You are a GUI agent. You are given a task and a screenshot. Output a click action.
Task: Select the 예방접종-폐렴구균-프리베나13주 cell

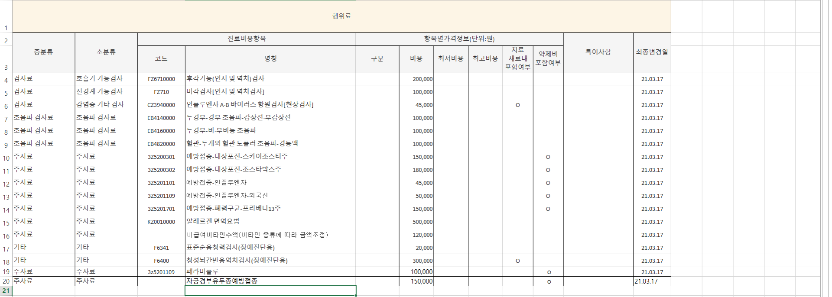(270, 209)
